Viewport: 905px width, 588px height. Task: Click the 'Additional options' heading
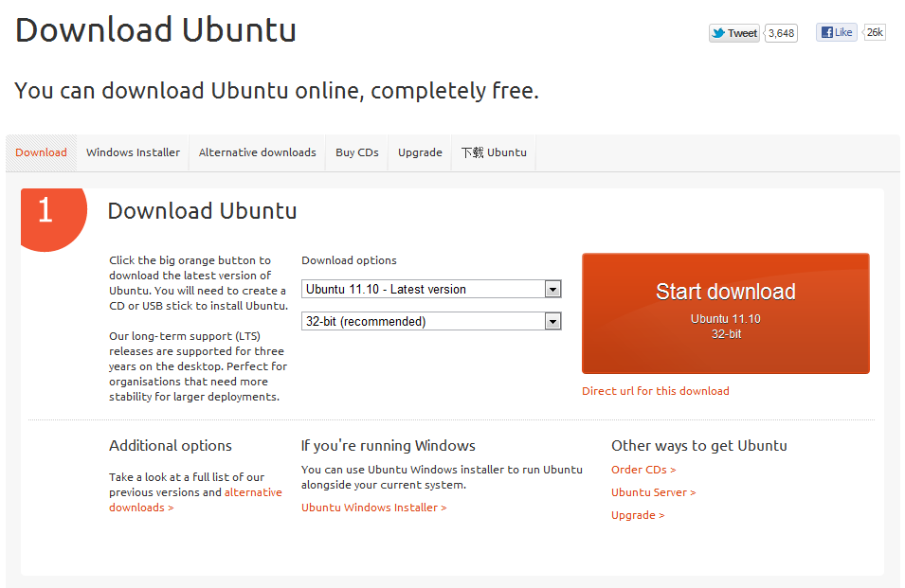pyautogui.click(x=171, y=446)
